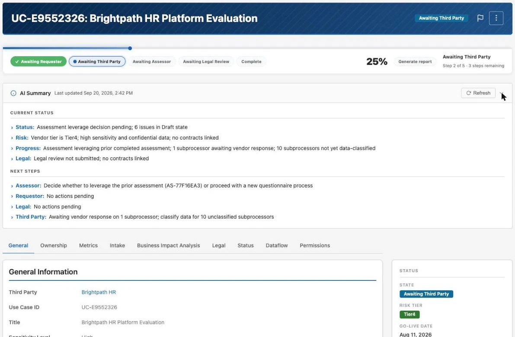Image resolution: width=515 pixels, height=337 pixels.
Task: Switch to the Ownership tab
Action: click(x=54, y=245)
